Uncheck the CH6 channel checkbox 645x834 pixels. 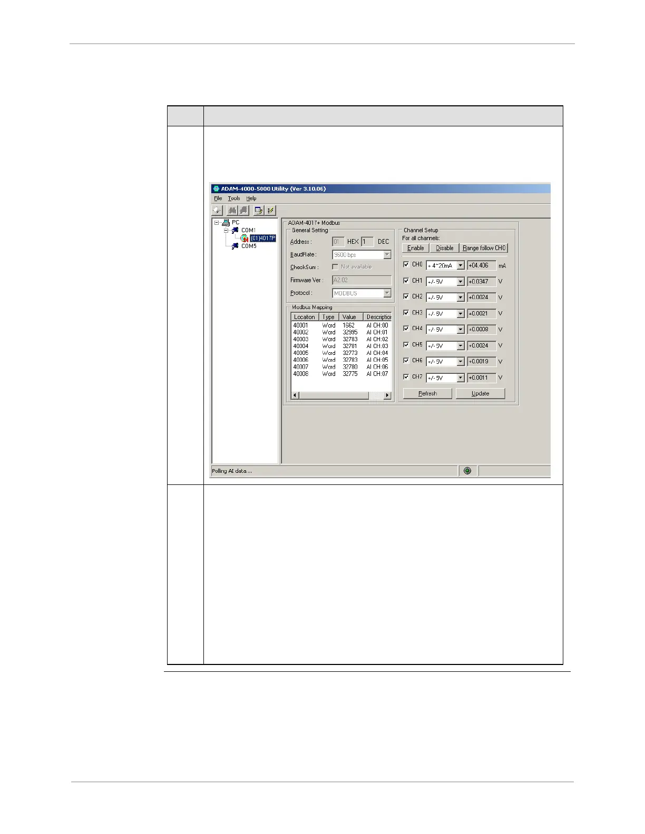[x=406, y=360]
